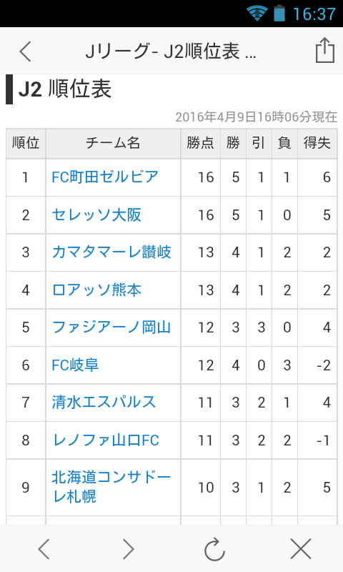Open the FC町田ゼルビア team link

(x=105, y=177)
